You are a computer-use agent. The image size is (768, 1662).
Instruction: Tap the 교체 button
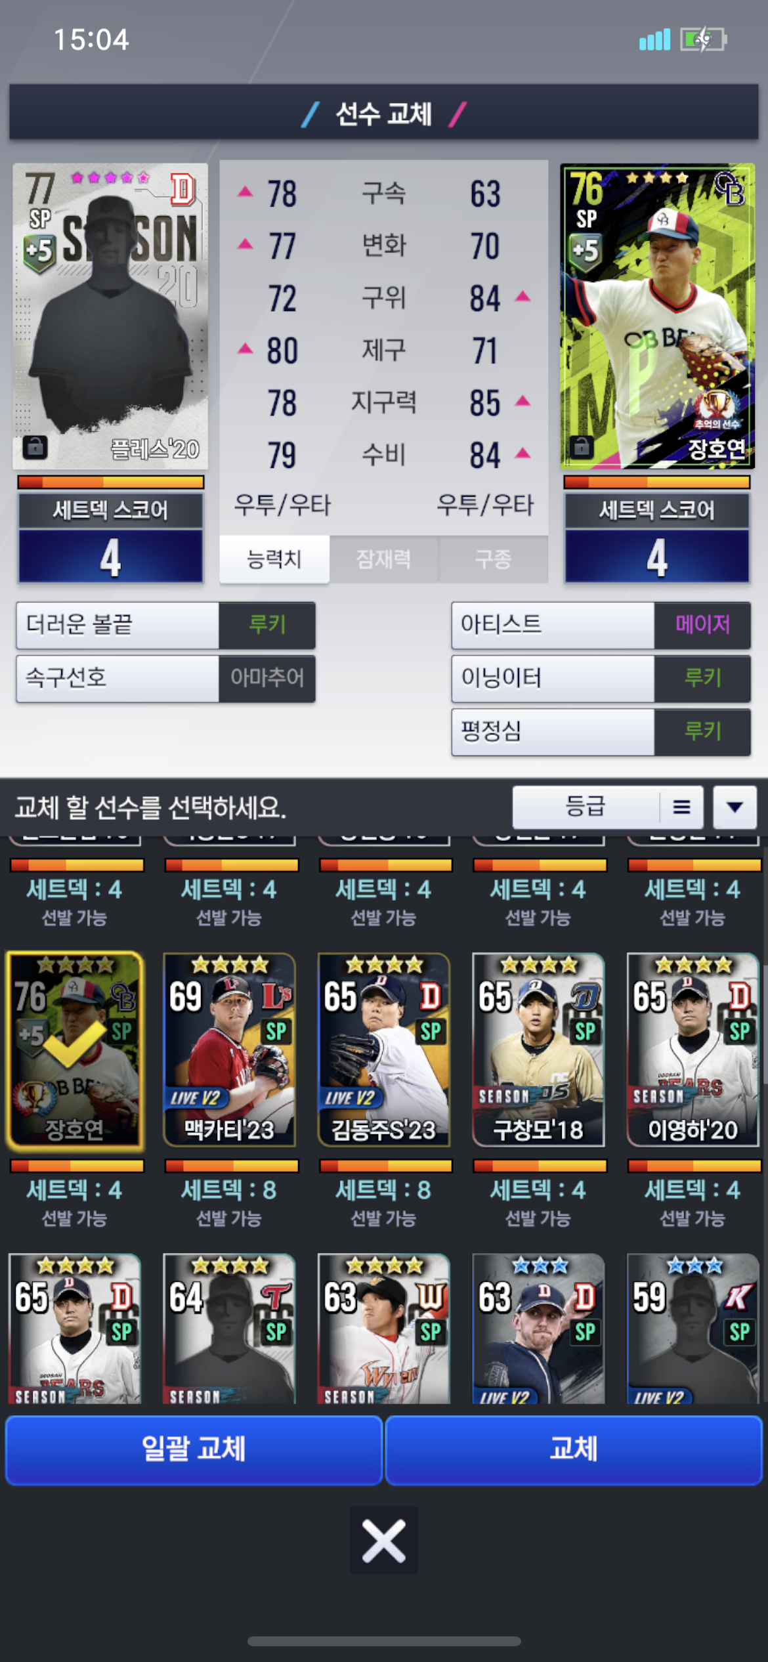tap(574, 1449)
